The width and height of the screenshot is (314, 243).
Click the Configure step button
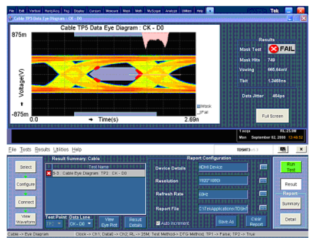coord(25,184)
